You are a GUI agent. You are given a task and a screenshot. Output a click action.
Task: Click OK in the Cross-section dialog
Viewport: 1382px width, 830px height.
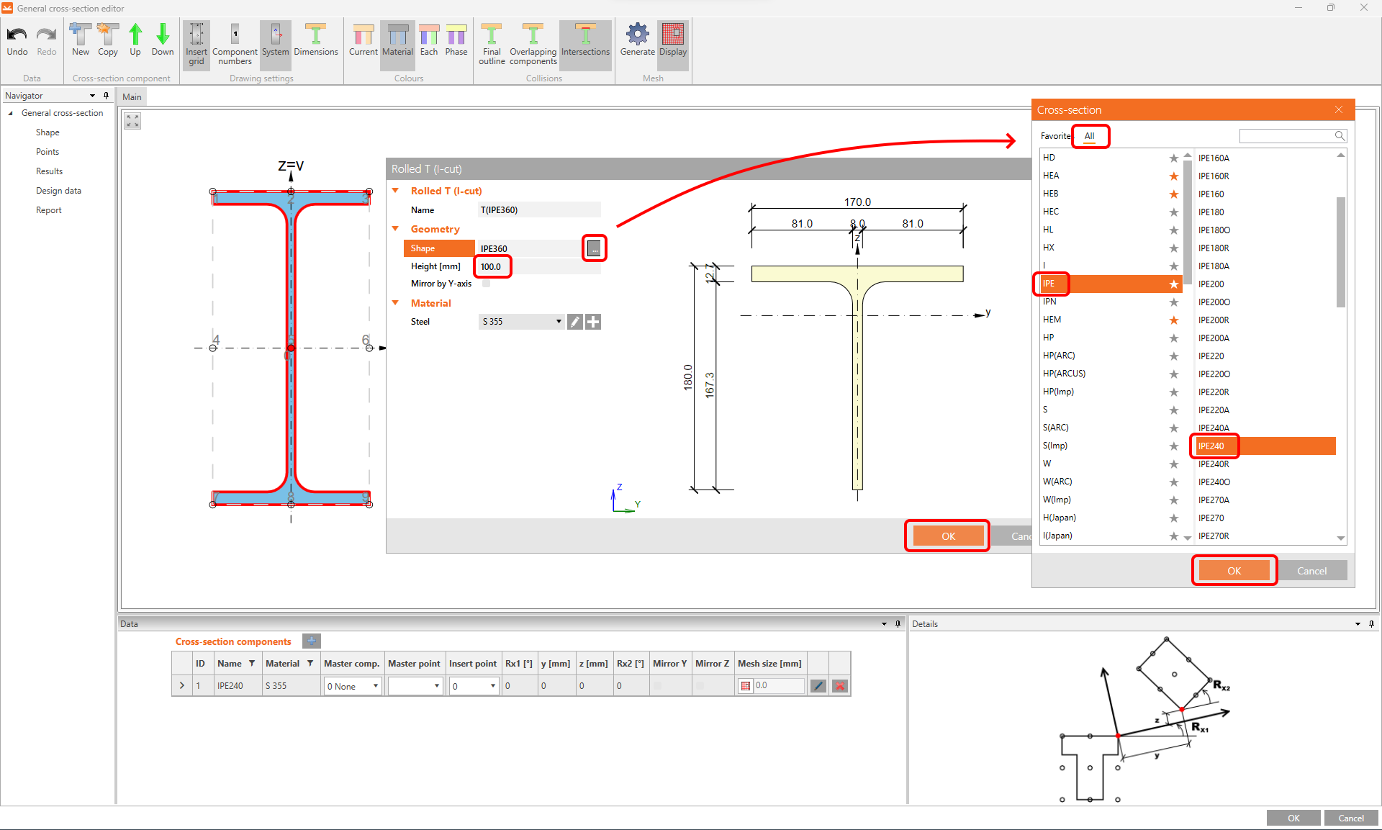tap(1234, 571)
